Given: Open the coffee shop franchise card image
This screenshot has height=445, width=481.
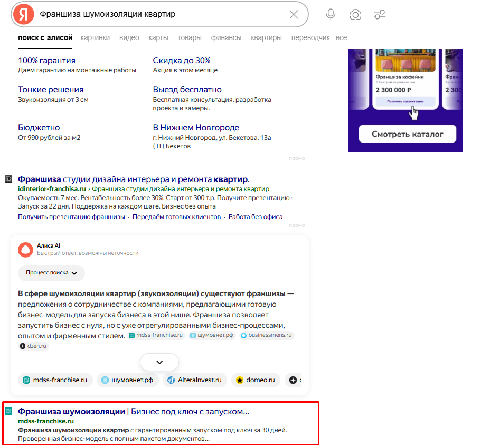Looking at the screenshot, I should tap(405, 60).
